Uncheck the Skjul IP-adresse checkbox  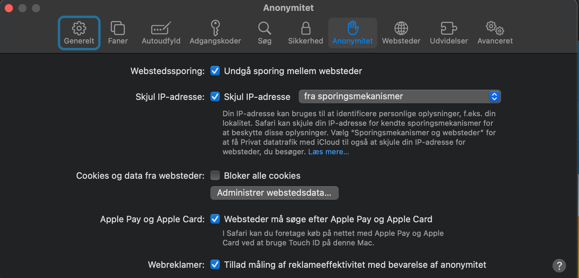215,97
